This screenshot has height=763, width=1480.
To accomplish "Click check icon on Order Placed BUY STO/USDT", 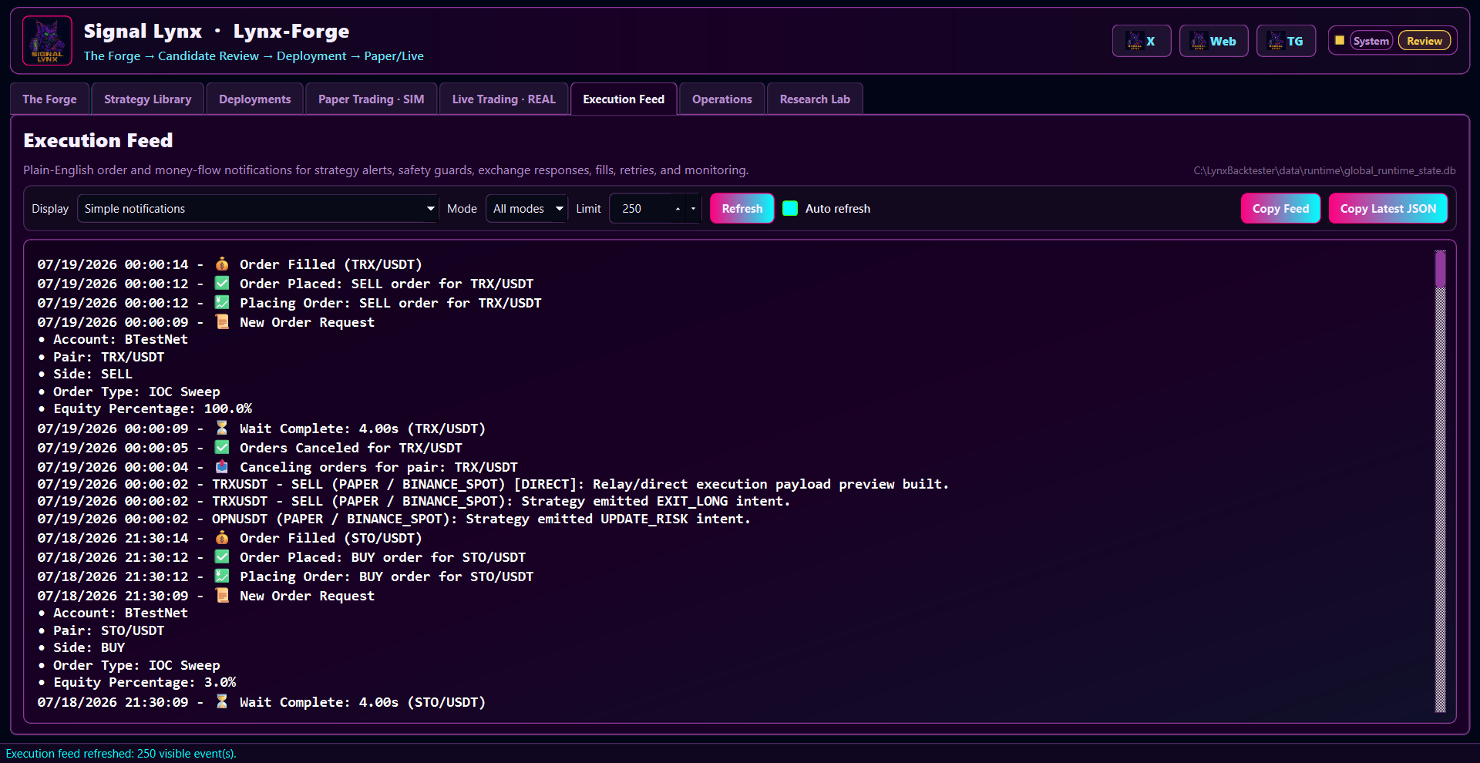I will pyautogui.click(x=222, y=556).
